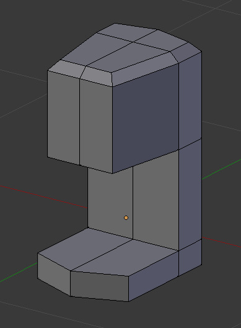The height and width of the screenshot is (328, 241).
Task: Select the base's dark front center face
Action: (x=99, y=286)
